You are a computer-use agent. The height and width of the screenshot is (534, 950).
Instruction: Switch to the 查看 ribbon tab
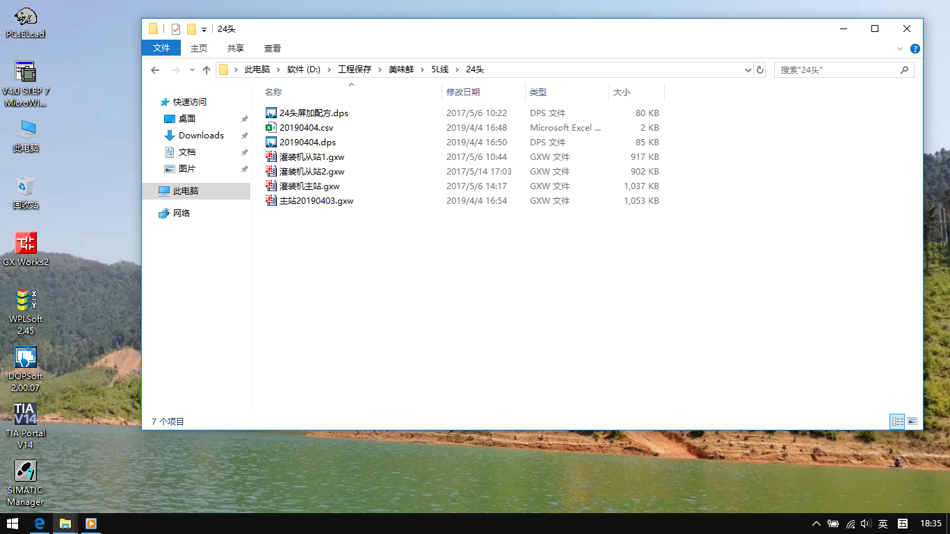coord(272,48)
